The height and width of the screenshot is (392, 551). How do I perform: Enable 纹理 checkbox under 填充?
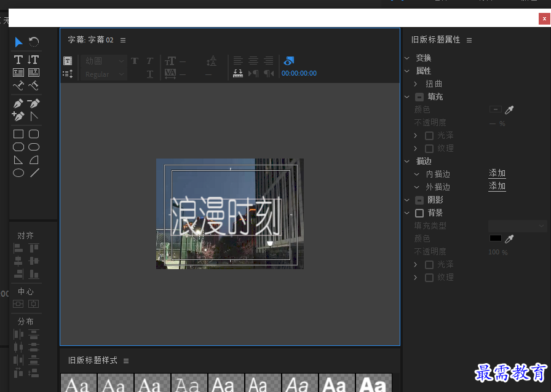pyautogui.click(x=429, y=149)
